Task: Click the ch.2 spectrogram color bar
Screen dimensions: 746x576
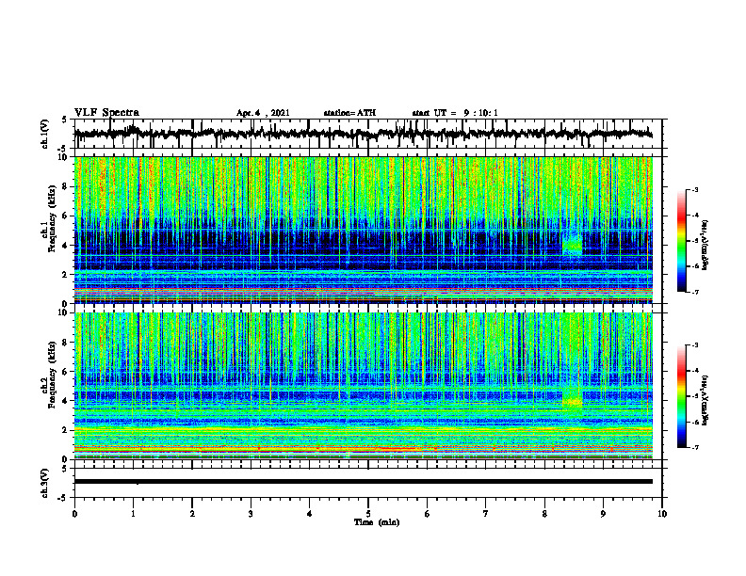Action: pyautogui.click(x=682, y=396)
